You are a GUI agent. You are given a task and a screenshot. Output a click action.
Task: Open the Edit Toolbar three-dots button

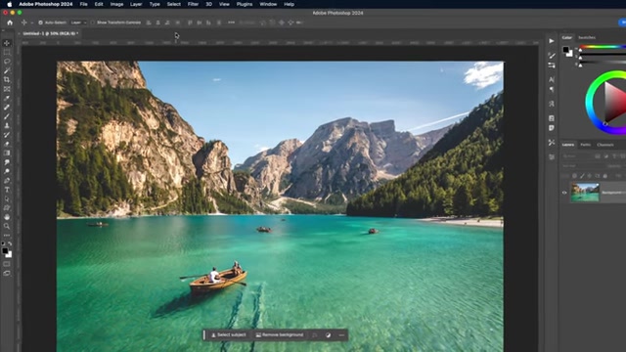[7, 236]
